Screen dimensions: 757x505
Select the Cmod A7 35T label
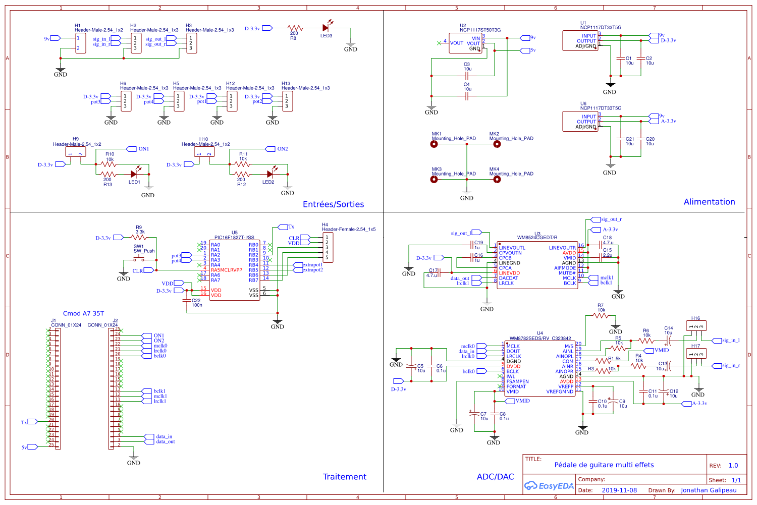coord(83,313)
